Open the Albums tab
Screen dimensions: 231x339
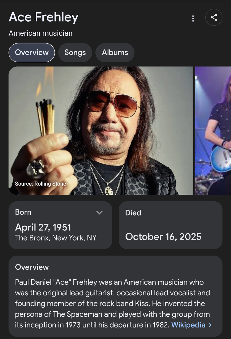tap(115, 53)
